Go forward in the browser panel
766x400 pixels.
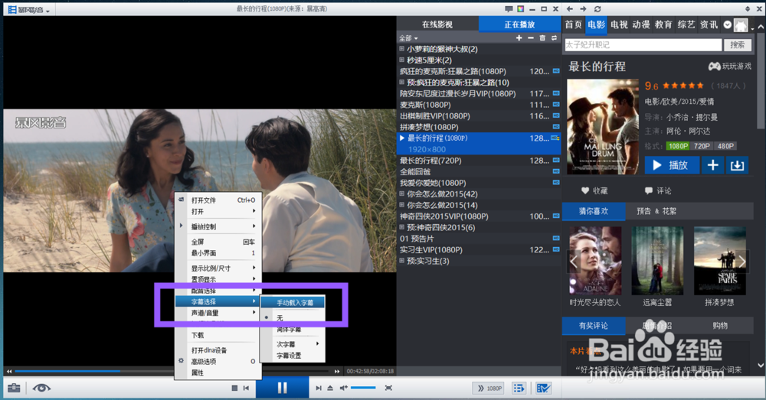click(x=583, y=8)
